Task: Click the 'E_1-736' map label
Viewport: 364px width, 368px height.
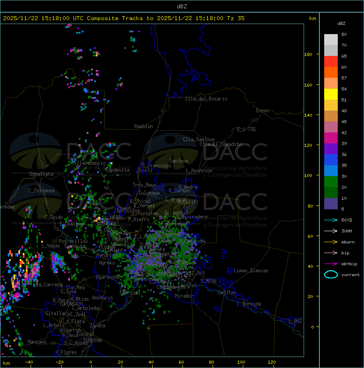Action: (x=246, y=129)
